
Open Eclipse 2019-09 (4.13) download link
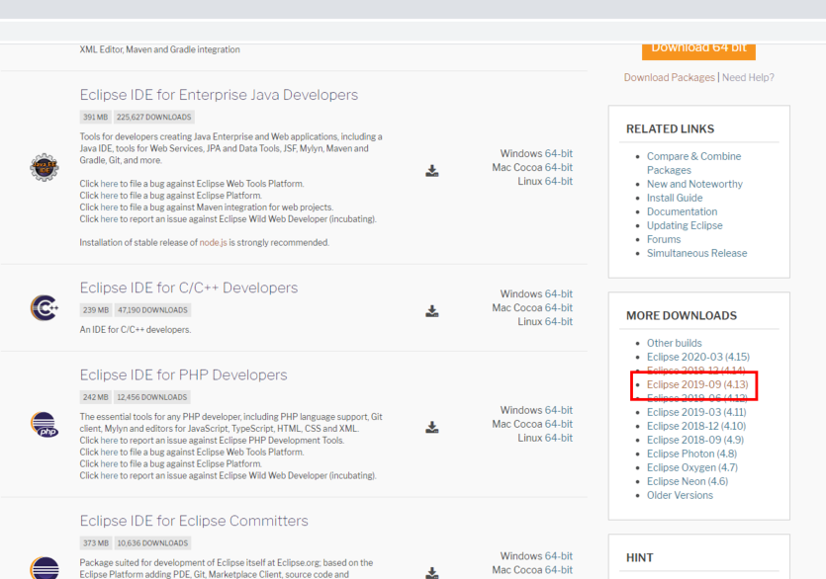tap(697, 384)
